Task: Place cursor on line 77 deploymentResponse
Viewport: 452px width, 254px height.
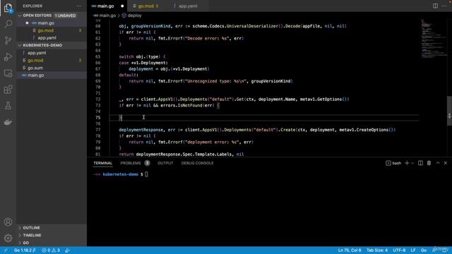Action: 141,130
